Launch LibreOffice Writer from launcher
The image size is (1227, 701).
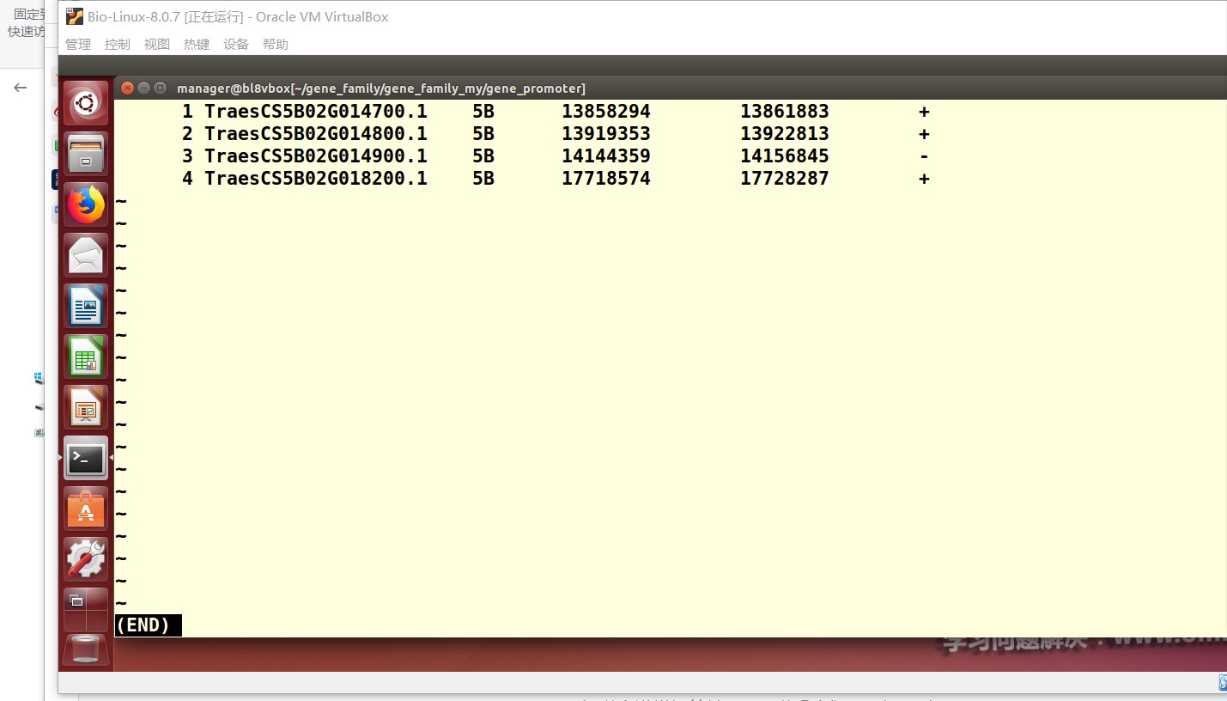pos(86,306)
